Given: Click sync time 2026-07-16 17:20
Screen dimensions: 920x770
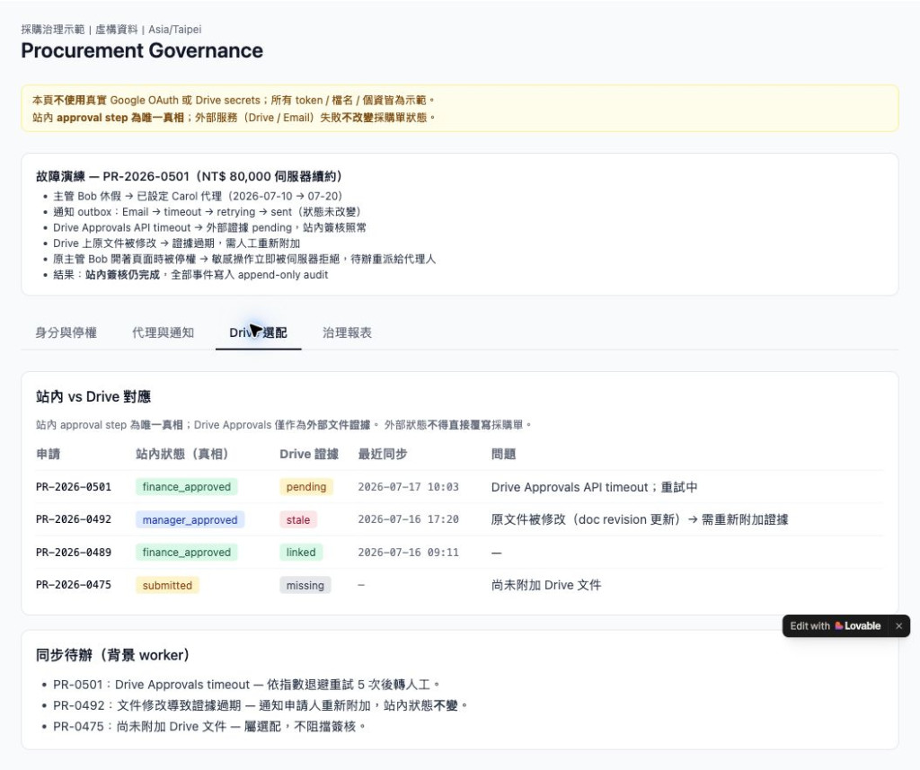Looking at the screenshot, I should tap(409, 519).
